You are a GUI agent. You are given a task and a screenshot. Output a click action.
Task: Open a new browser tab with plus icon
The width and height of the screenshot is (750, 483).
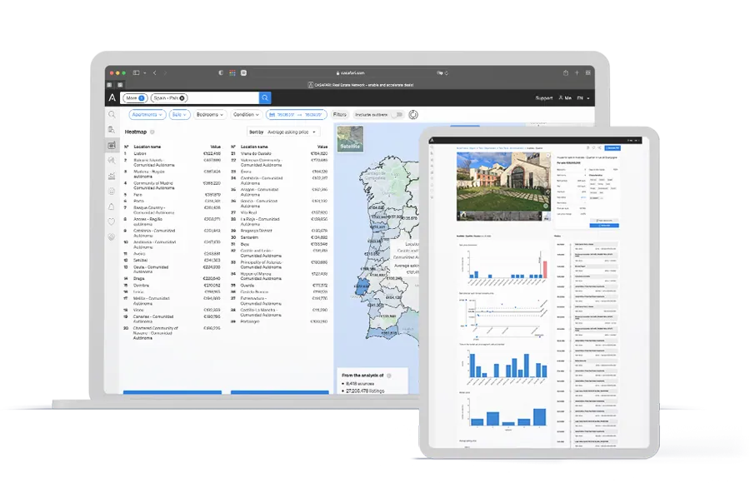click(577, 72)
